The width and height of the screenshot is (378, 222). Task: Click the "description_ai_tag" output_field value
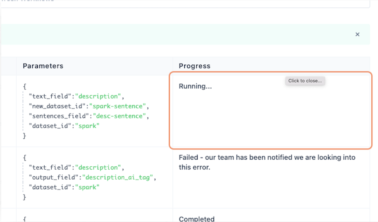(118, 177)
